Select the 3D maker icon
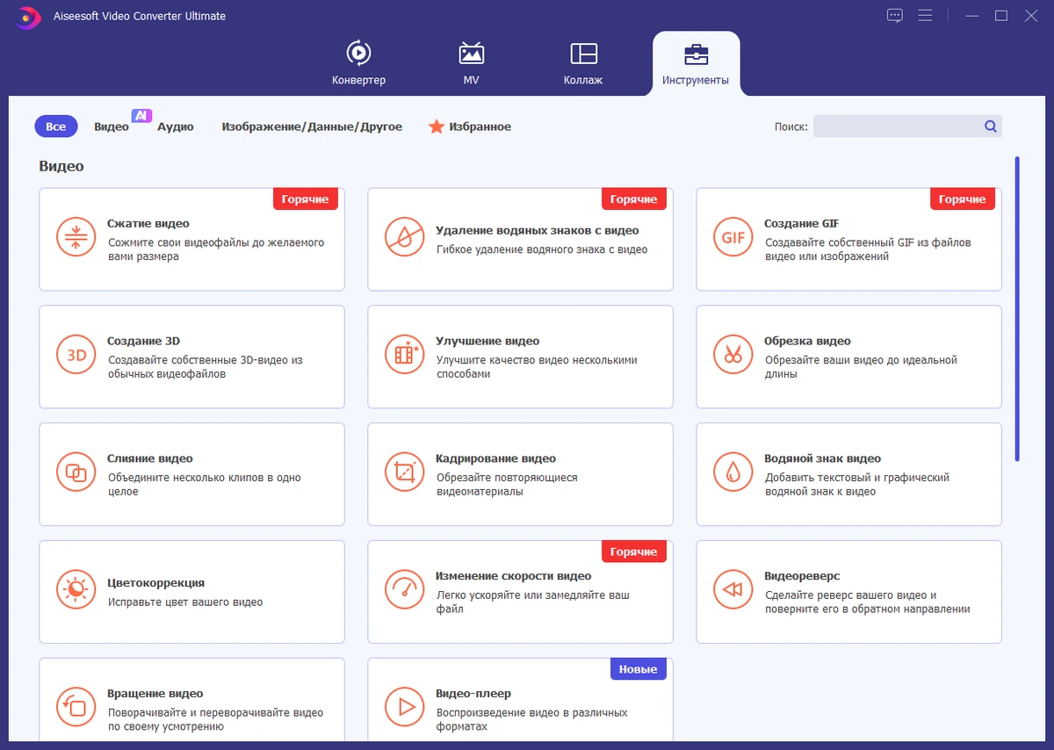The height and width of the screenshot is (750, 1054). [x=76, y=355]
